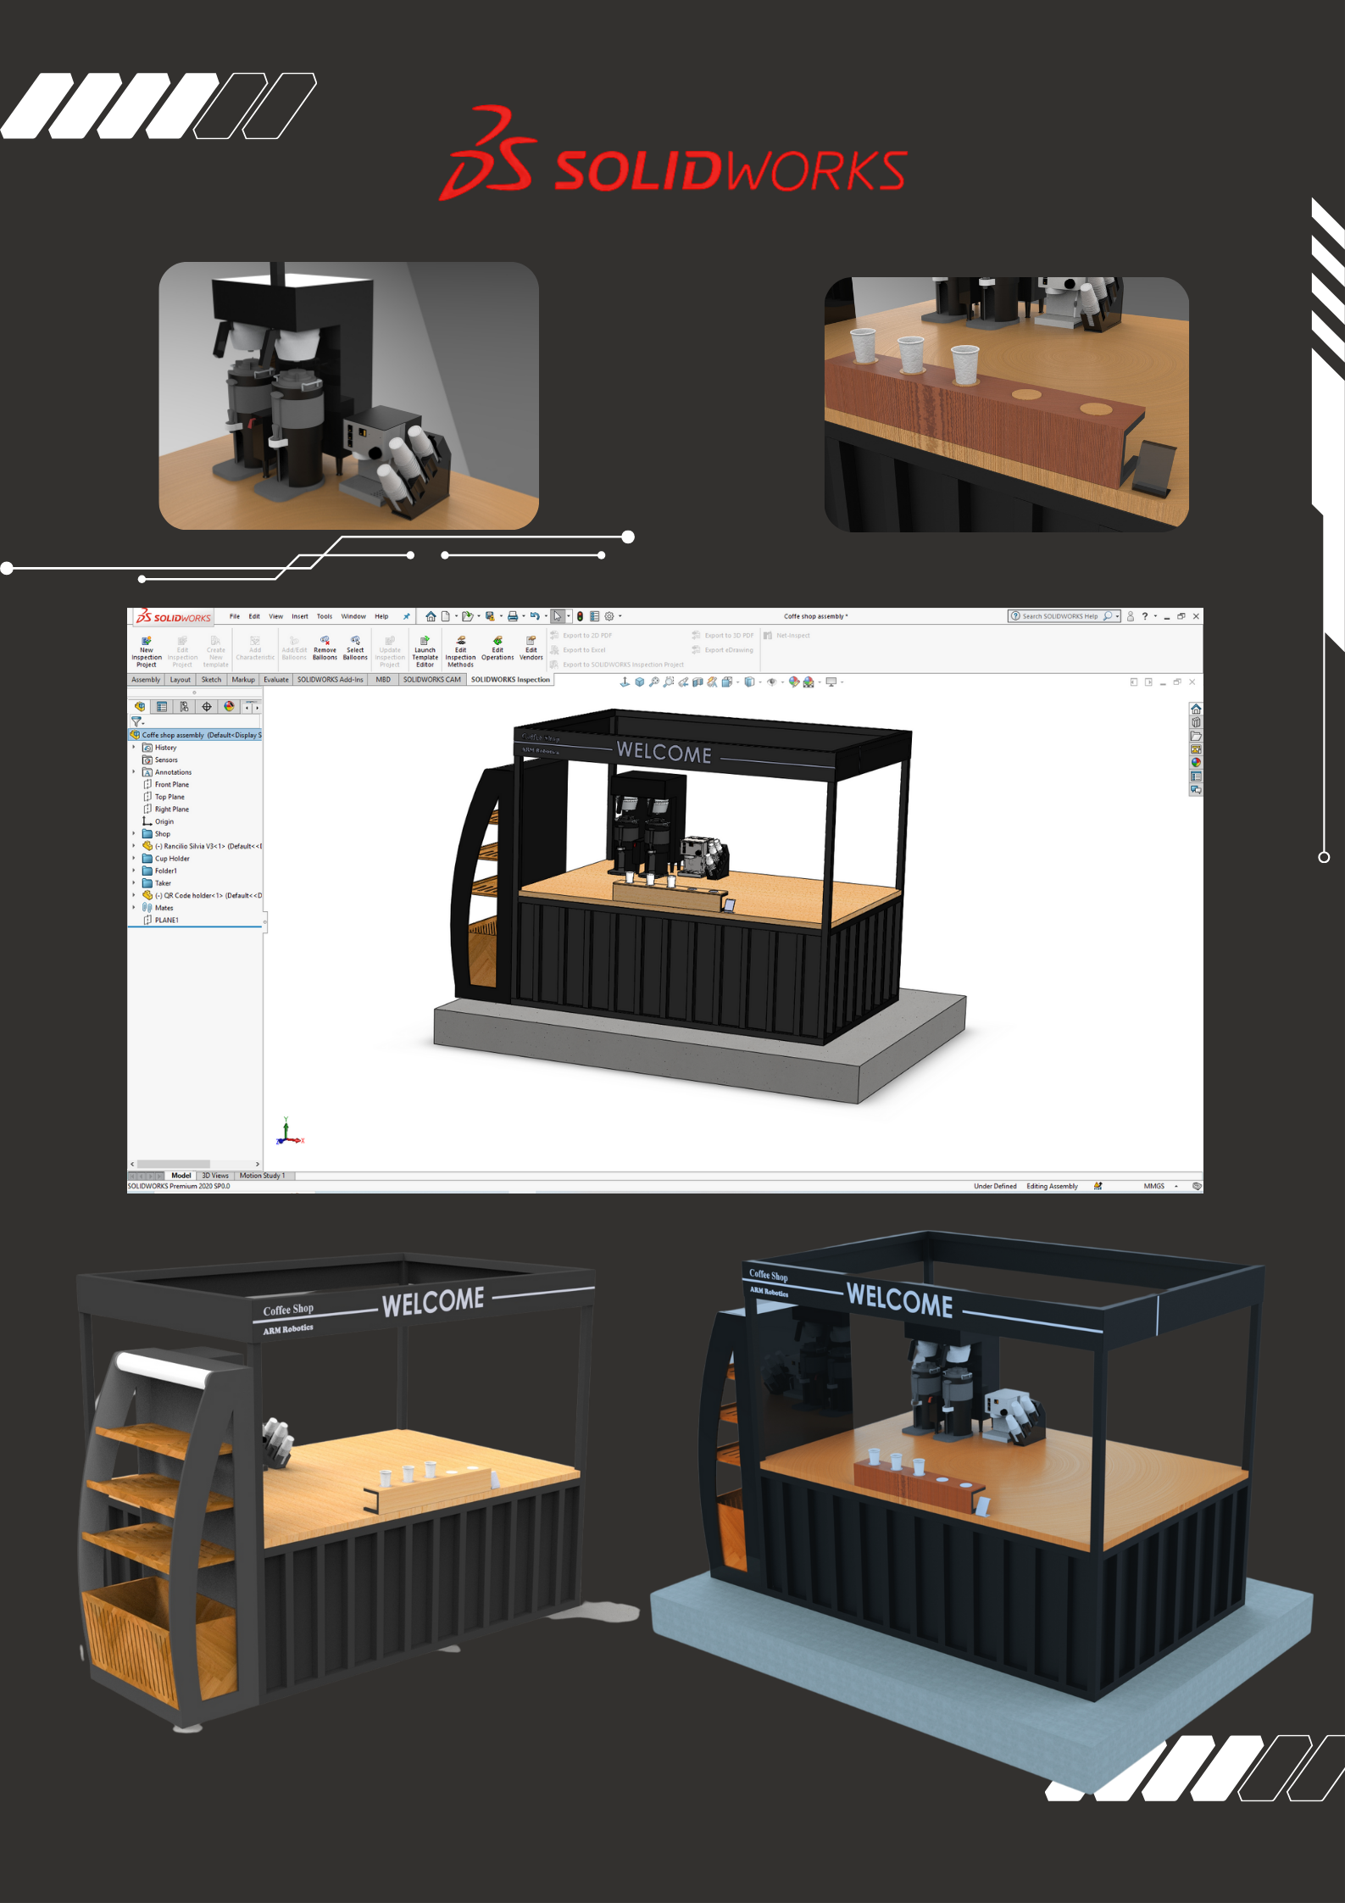Click the File Properties icon
This screenshot has height=1903, width=1345.
coord(595,616)
